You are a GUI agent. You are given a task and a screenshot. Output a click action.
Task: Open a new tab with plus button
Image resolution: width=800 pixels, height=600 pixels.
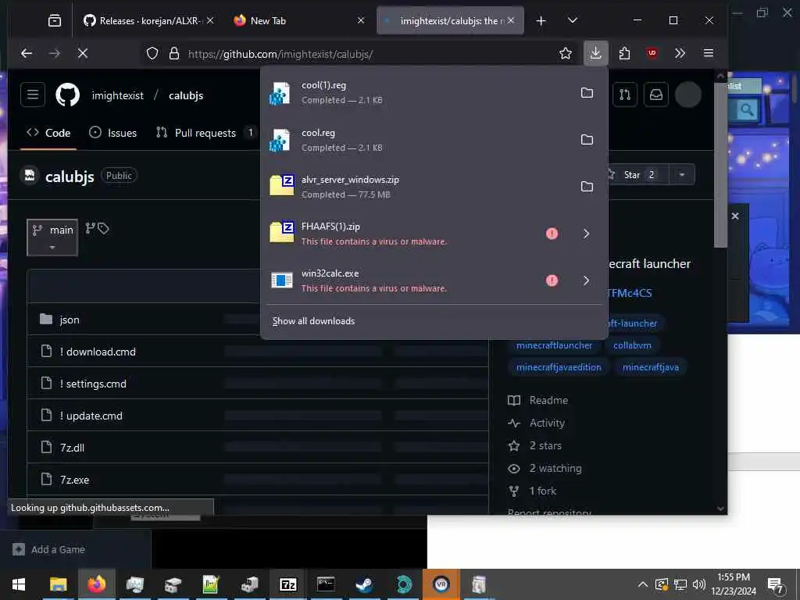click(x=541, y=20)
